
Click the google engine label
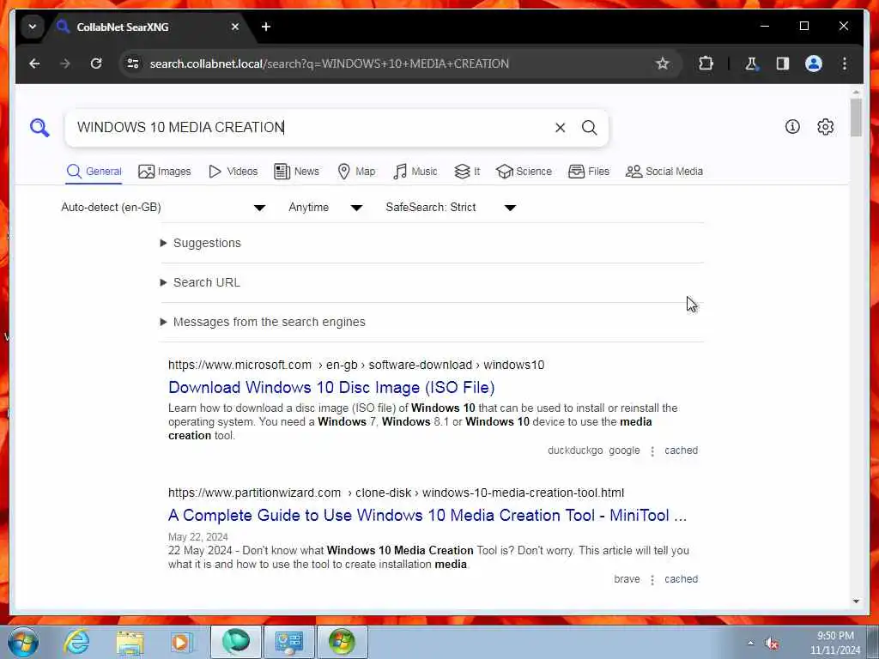tap(624, 450)
